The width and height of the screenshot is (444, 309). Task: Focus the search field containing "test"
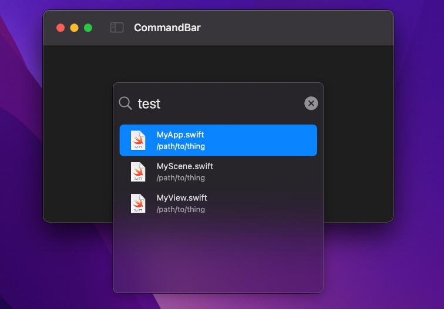(x=217, y=103)
